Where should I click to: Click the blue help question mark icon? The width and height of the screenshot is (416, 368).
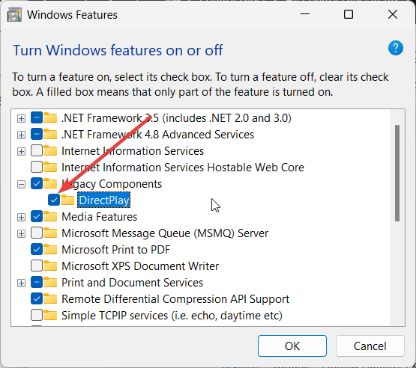click(395, 48)
